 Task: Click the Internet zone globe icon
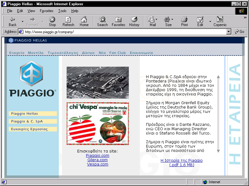point(205,182)
